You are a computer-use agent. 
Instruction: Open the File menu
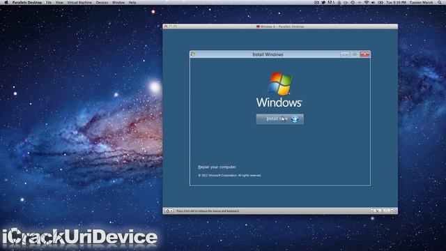[x=49, y=2]
